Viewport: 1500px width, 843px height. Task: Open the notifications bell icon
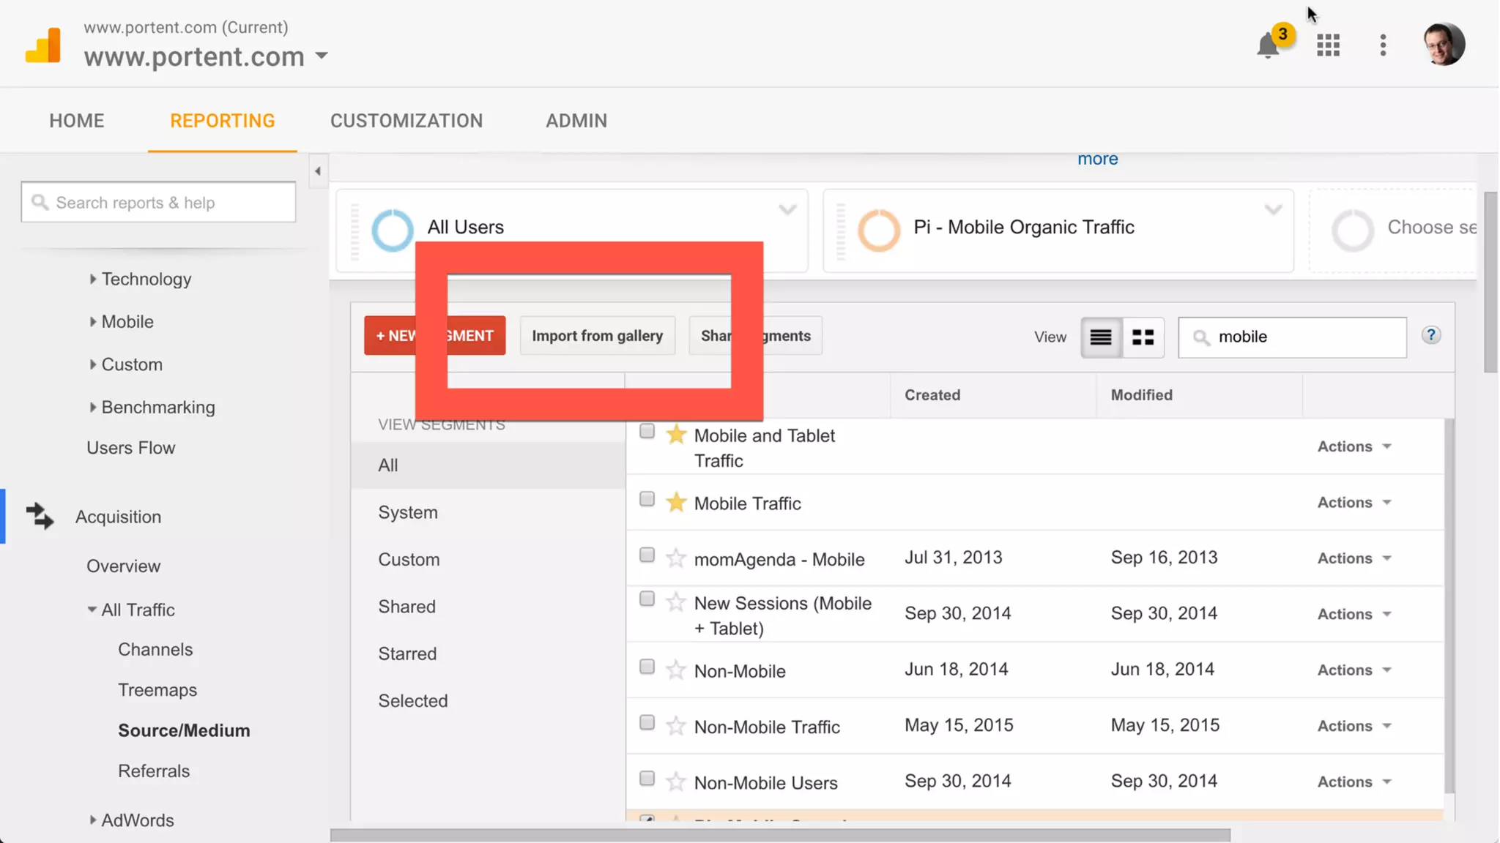pos(1268,46)
